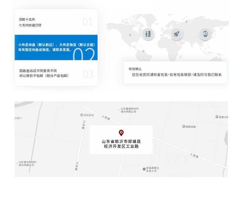Click the 郯城县第三实验小学 marker icon
Image resolution: width=242 pixels, height=209 pixels.
pos(144,169)
